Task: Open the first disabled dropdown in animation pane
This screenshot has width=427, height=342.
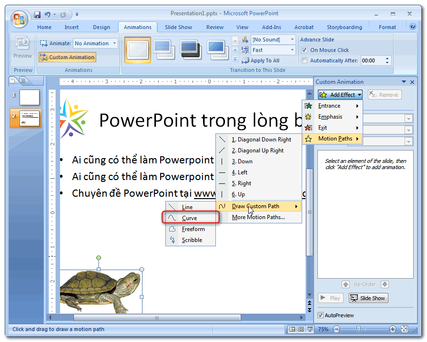Action: 408,119
